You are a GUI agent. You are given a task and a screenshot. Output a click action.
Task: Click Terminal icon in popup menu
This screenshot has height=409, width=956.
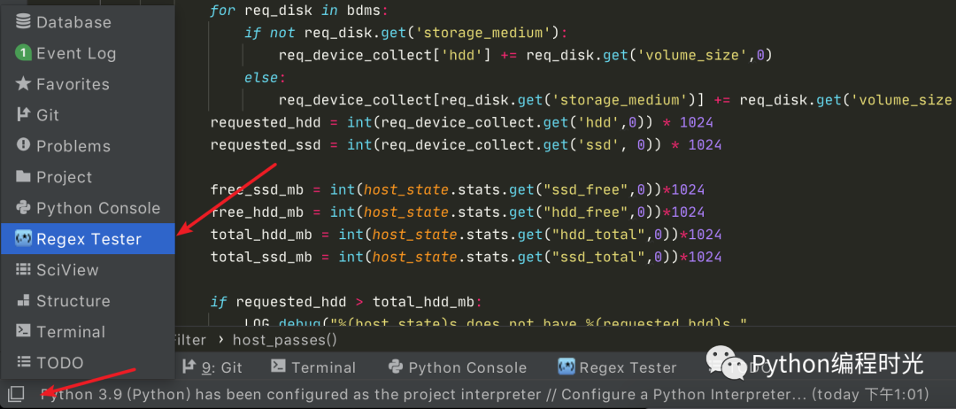click(x=24, y=332)
